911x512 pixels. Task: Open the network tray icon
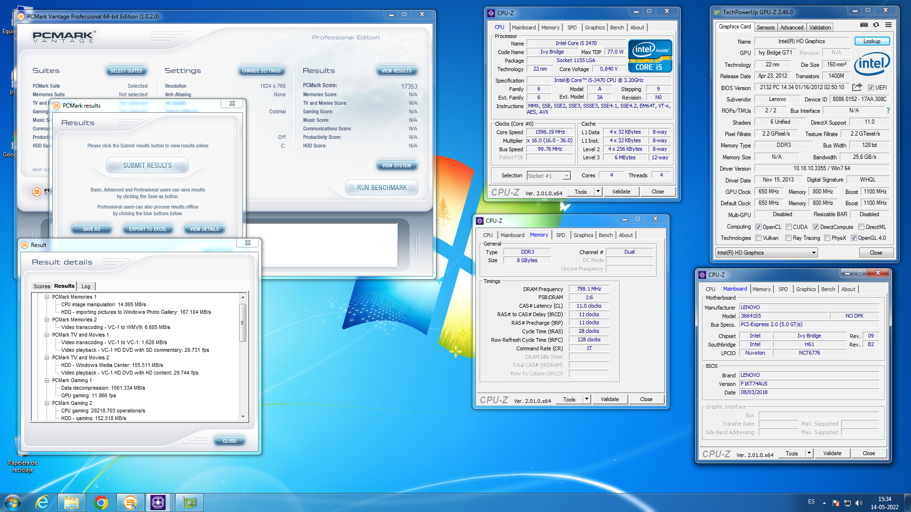[x=847, y=503]
